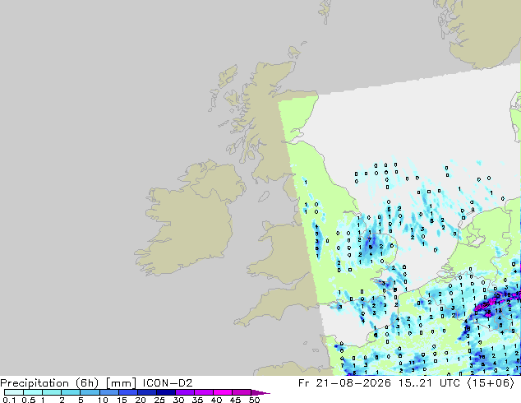Click the '0.1' legend label
This screenshot has height=403, width=521.
point(9,400)
